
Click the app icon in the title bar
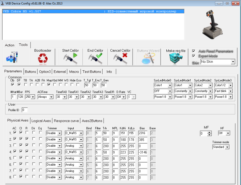tap(3, 3)
